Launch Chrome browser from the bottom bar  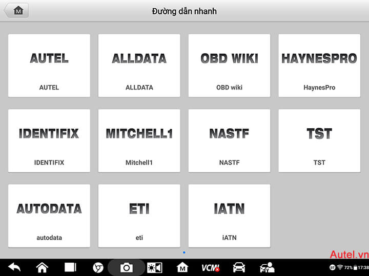(x=98, y=267)
